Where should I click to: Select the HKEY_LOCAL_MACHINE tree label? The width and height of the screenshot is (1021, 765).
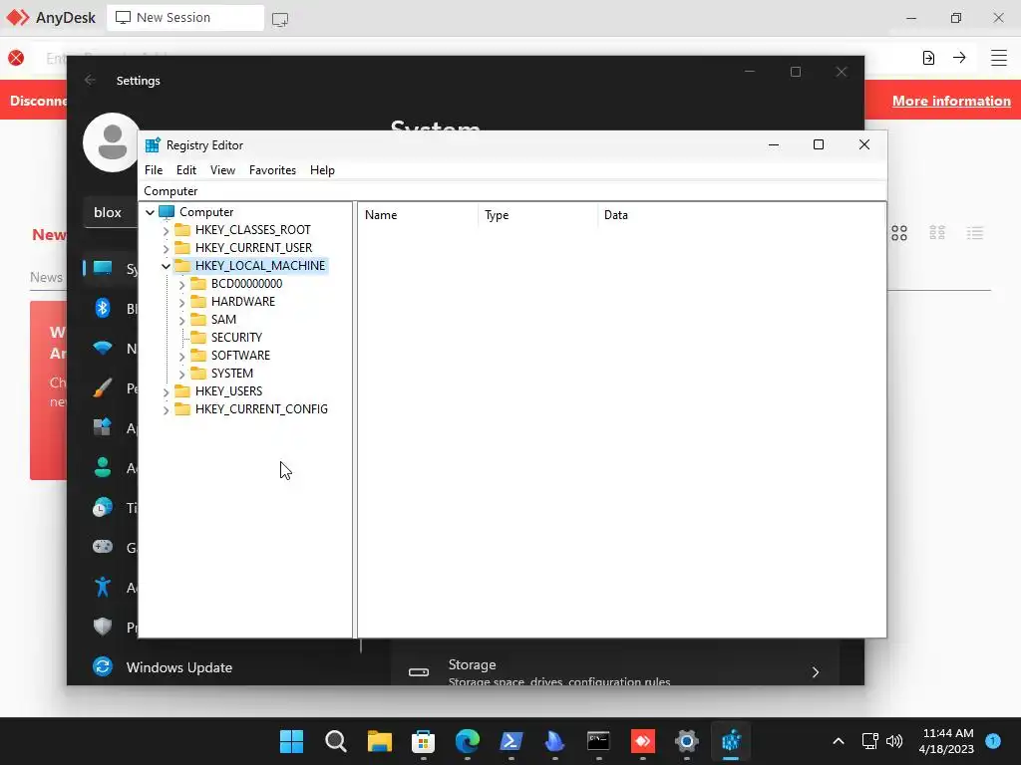[x=260, y=265]
